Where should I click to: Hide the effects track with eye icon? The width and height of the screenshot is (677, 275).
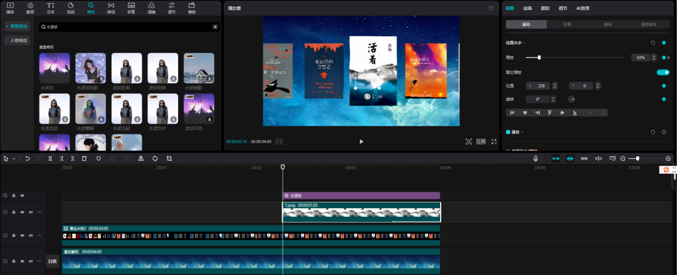pos(22,196)
